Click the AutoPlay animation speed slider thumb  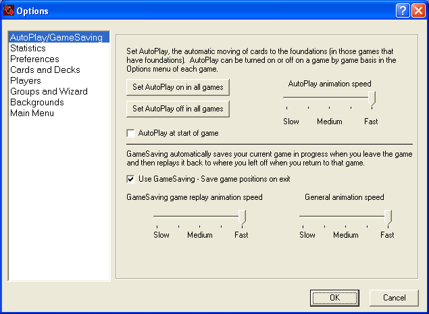tap(372, 99)
